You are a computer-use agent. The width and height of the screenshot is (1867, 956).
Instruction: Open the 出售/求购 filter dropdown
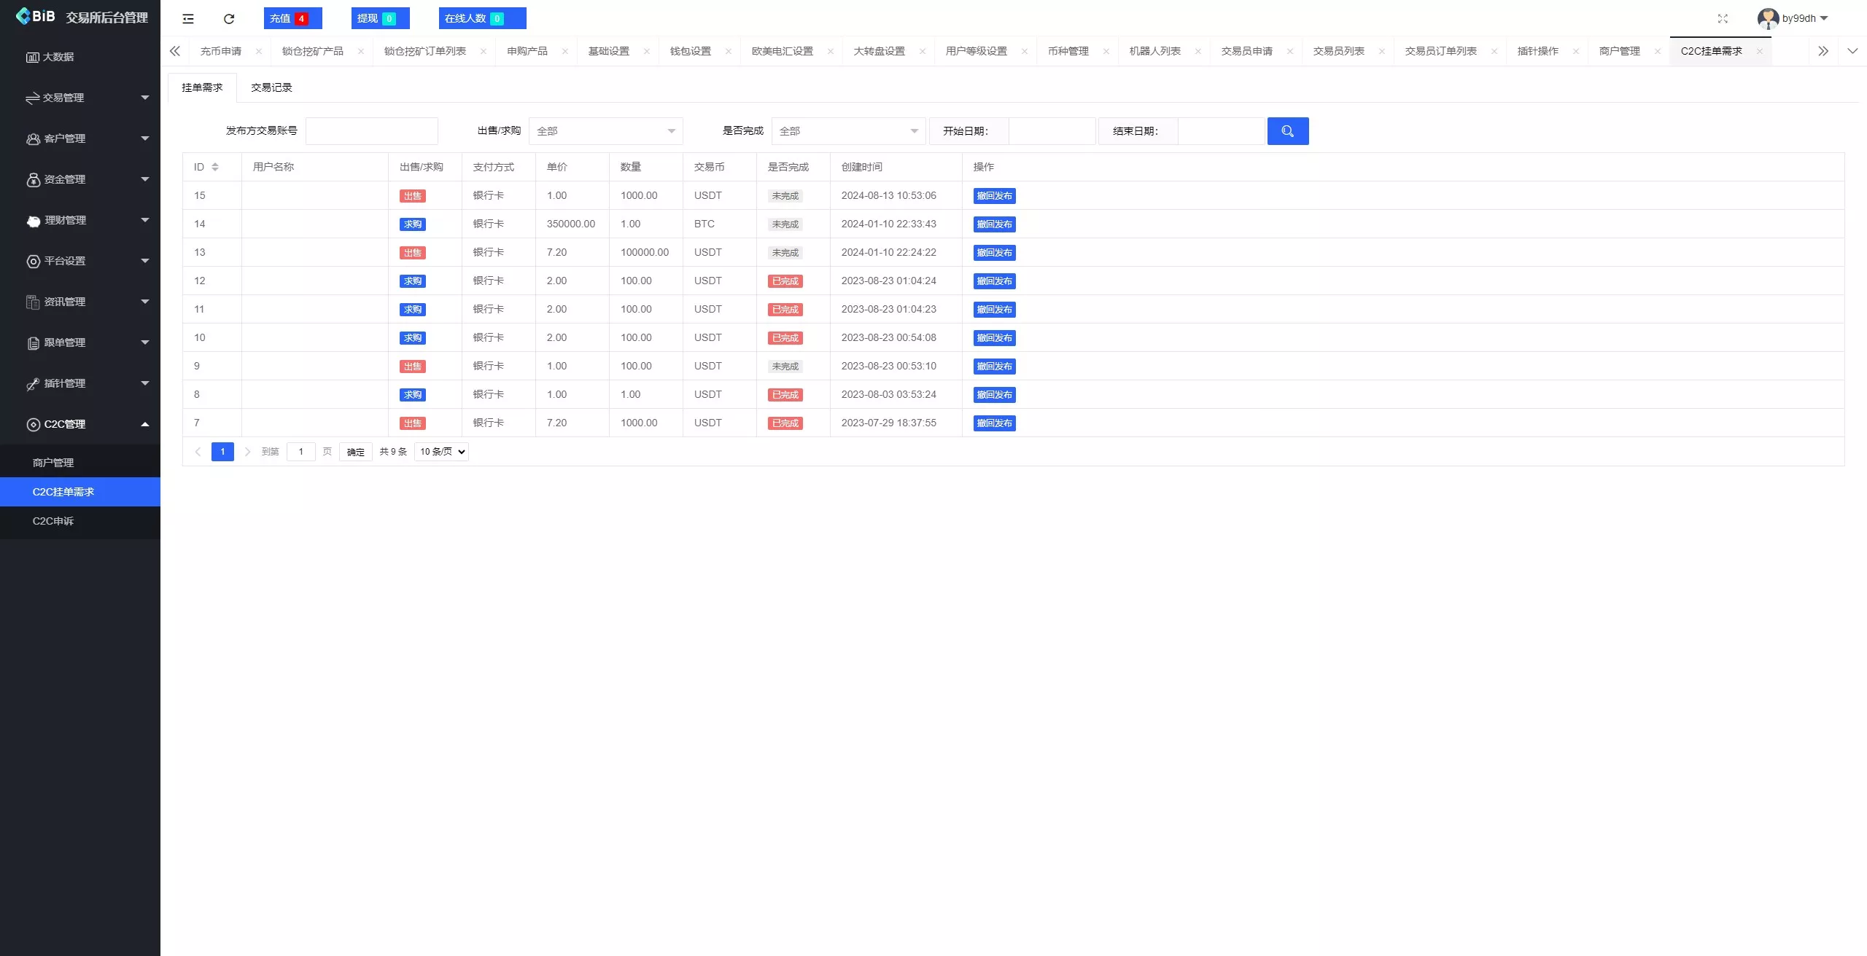(606, 131)
